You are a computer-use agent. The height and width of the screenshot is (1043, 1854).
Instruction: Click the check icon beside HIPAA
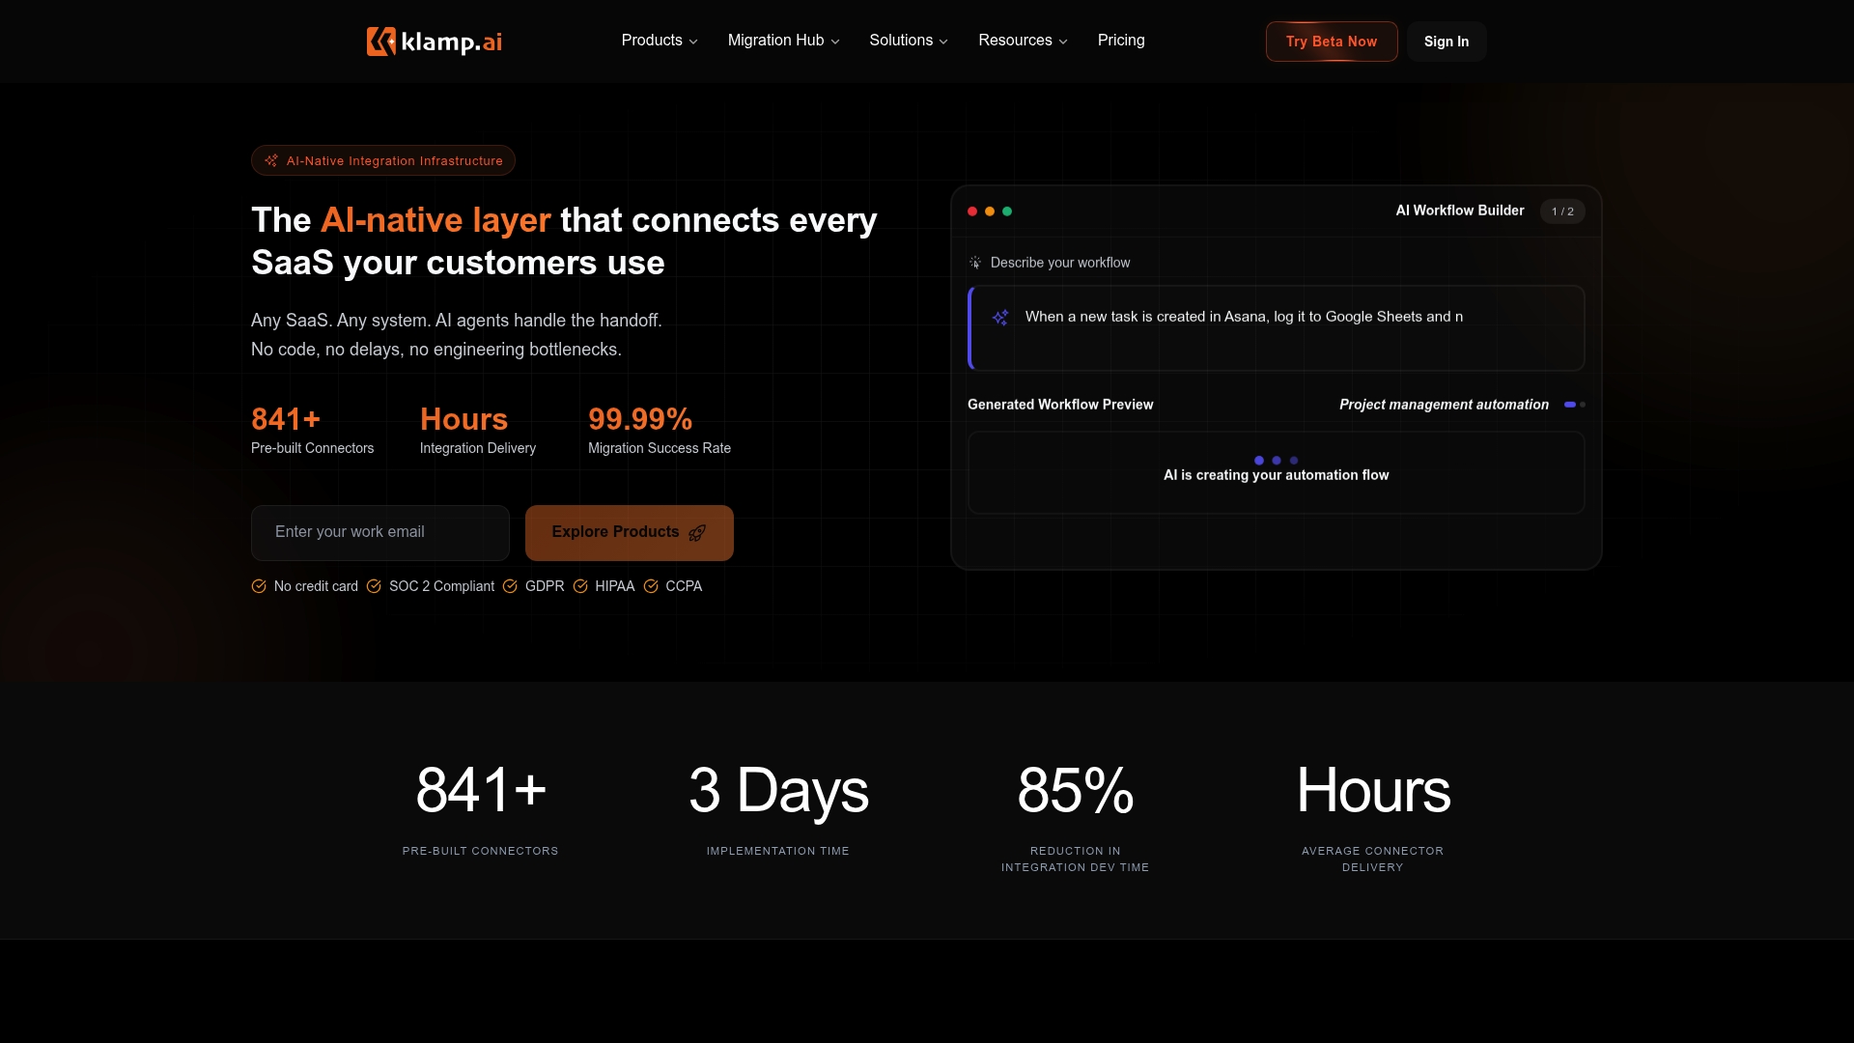(x=580, y=586)
